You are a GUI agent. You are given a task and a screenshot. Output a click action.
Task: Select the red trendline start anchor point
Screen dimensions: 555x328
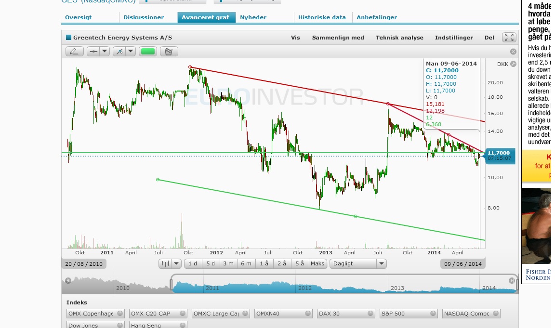point(190,67)
